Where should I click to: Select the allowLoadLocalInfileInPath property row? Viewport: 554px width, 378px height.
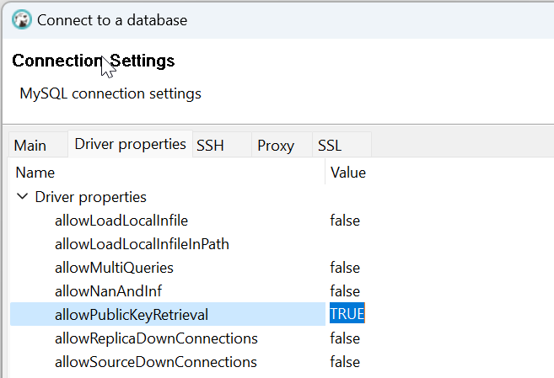[x=142, y=244]
